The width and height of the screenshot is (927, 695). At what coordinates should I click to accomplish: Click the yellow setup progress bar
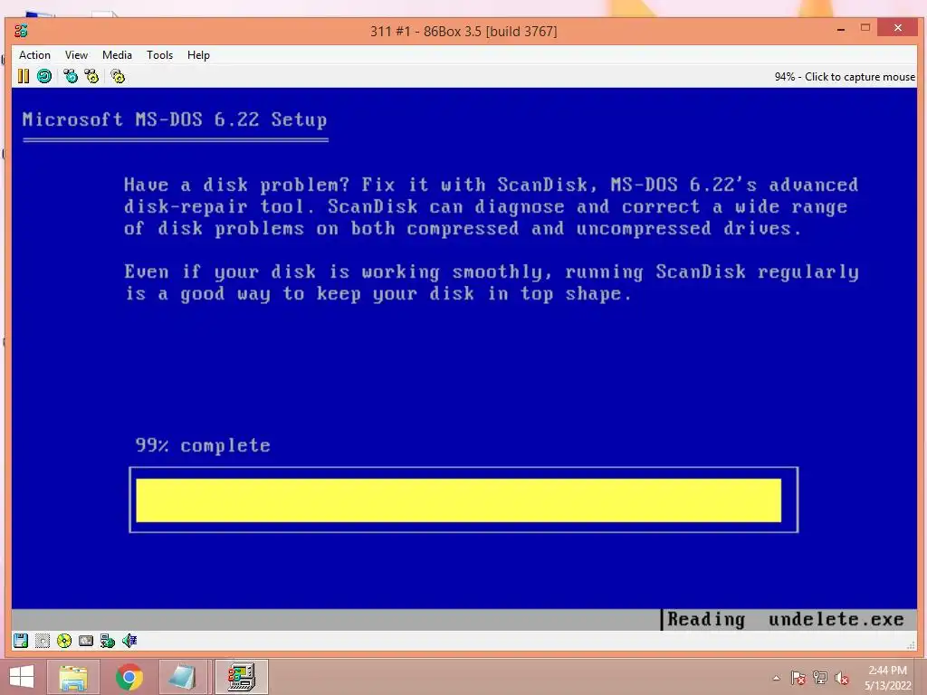(x=458, y=500)
